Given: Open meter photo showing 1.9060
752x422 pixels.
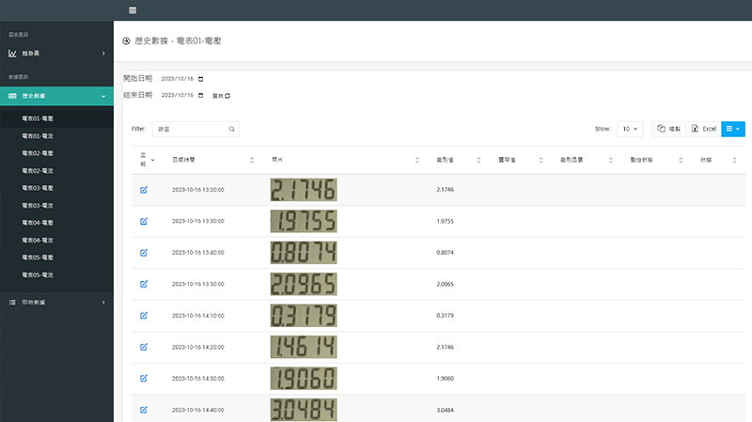Looking at the screenshot, I should pyautogui.click(x=304, y=379).
